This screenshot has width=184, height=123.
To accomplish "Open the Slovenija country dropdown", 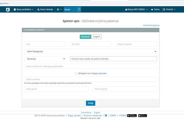I will pyautogui.click(x=45, y=59).
